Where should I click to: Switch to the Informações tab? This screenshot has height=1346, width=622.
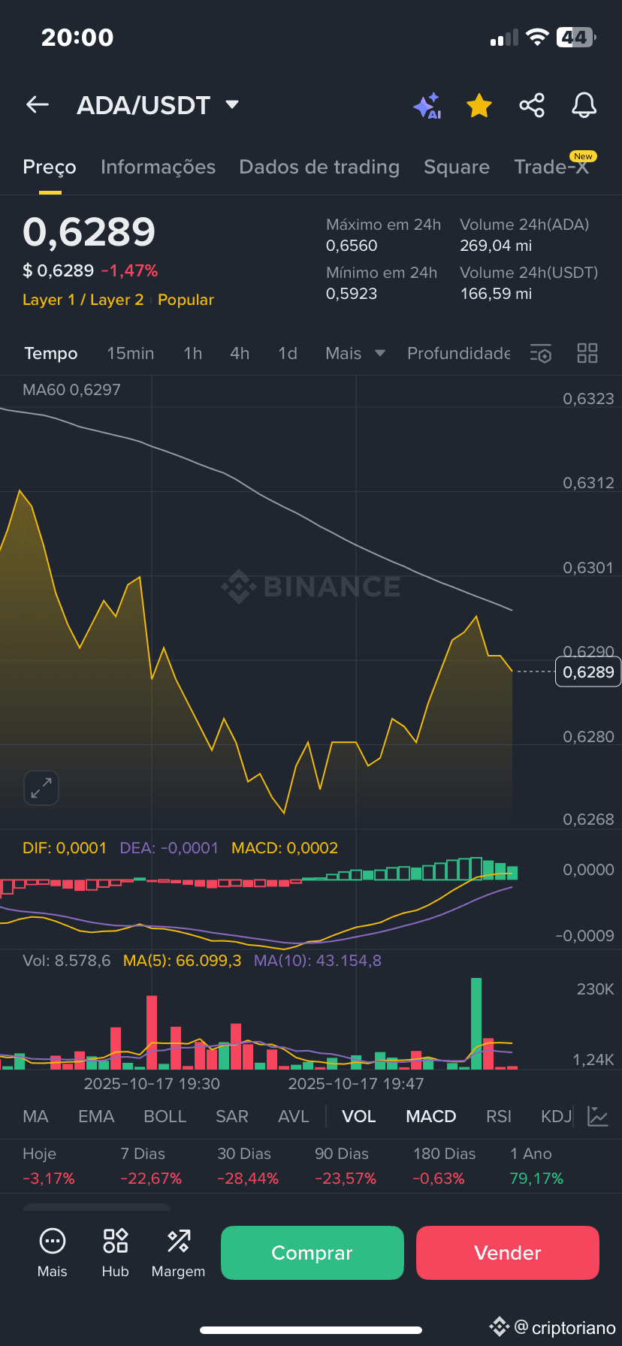tap(158, 167)
